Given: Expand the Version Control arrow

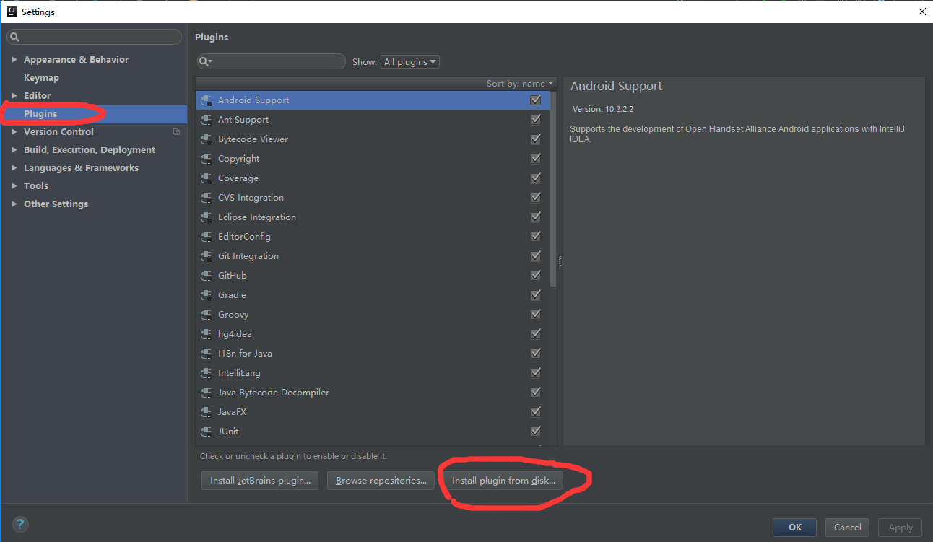Looking at the screenshot, I should tap(14, 132).
